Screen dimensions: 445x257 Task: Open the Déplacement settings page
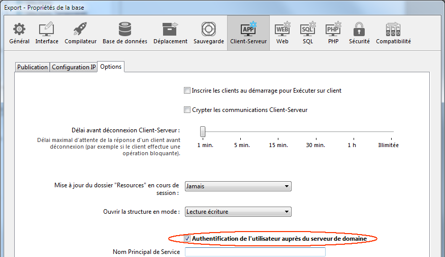pos(170,33)
